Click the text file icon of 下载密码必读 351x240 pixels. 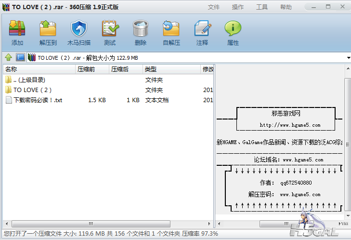point(9,100)
